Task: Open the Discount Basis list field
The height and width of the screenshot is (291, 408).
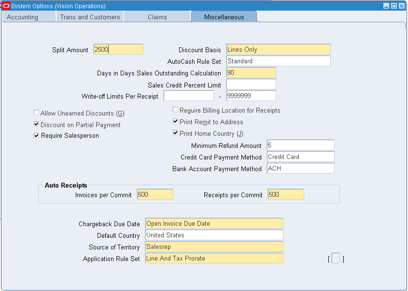Action: point(278,49)
